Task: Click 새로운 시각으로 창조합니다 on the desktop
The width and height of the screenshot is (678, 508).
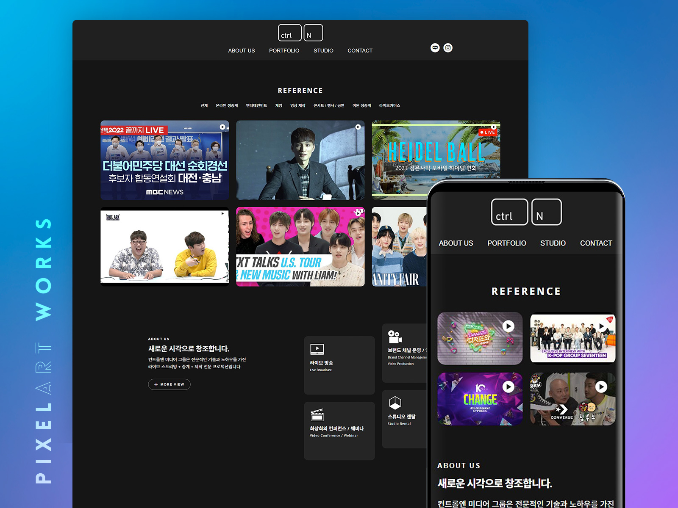Action: coord(189,348)
